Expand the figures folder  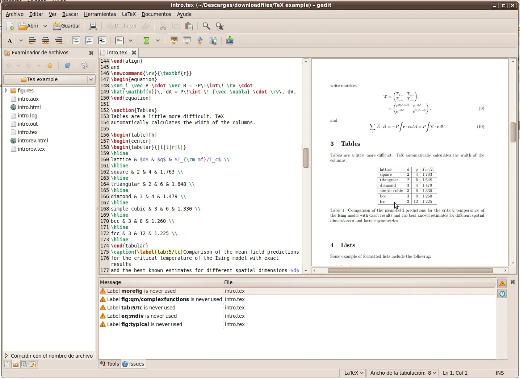click(6, 91)
